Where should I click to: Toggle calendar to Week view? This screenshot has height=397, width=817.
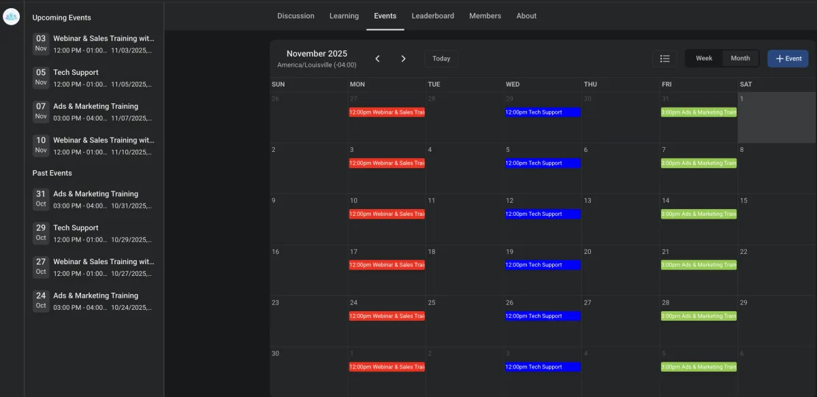pyautogui.click(x=704, y=59)
